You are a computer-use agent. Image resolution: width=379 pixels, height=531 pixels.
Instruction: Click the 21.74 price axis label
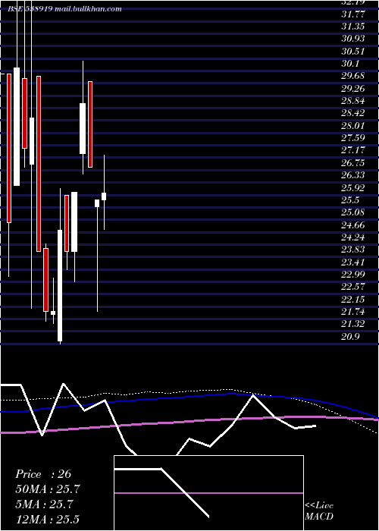(x=354, y=312)
